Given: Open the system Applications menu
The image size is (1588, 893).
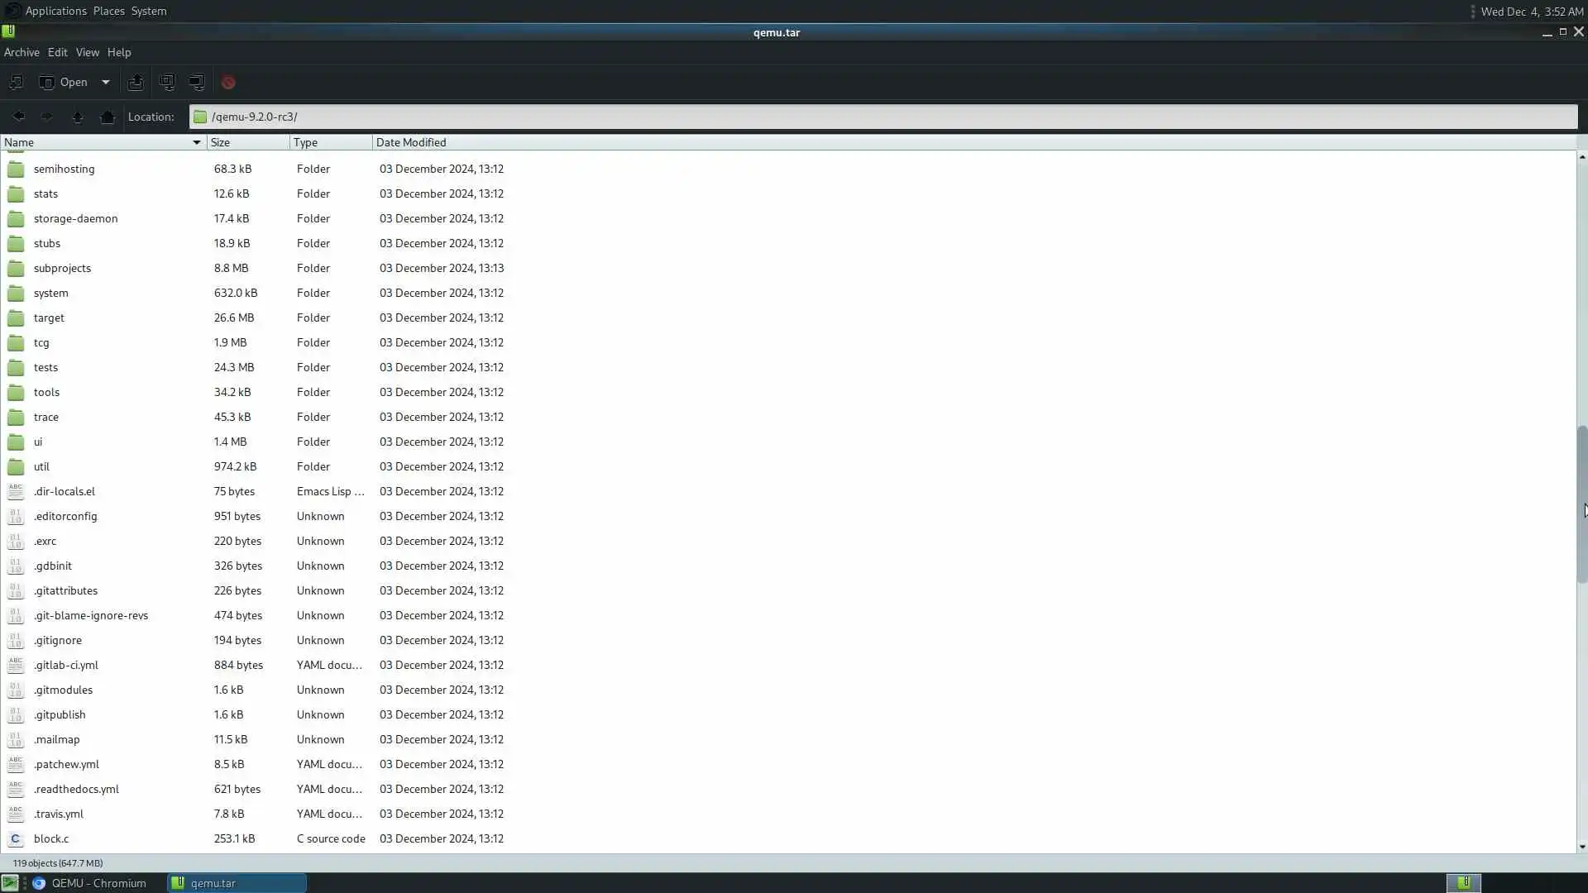Looking at the screenshot, I should [55, 11].
